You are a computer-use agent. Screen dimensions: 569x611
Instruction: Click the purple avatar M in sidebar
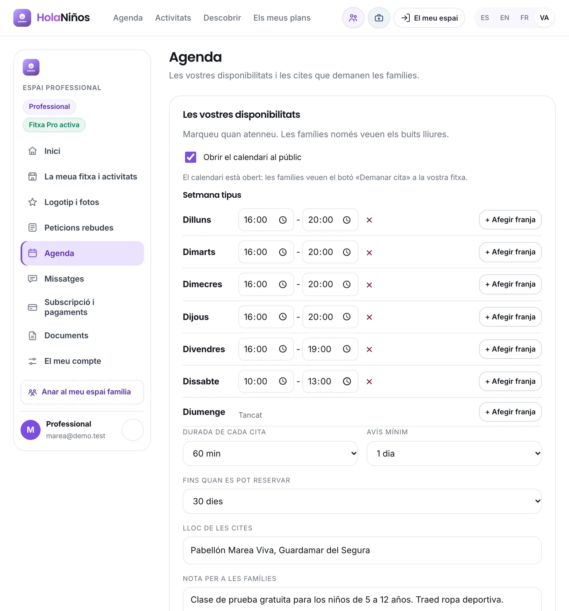click(31, 430)
